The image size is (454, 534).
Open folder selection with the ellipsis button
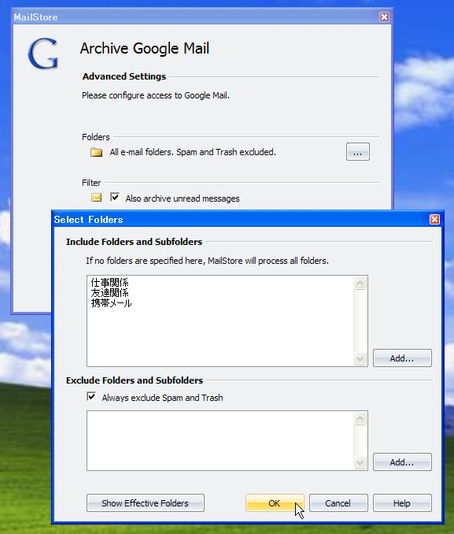coord(358,151)
